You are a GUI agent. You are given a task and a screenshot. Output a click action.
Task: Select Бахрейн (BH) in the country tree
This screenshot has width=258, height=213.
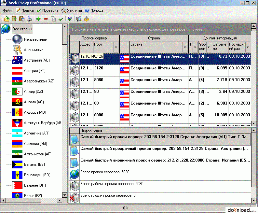point(35,185)
